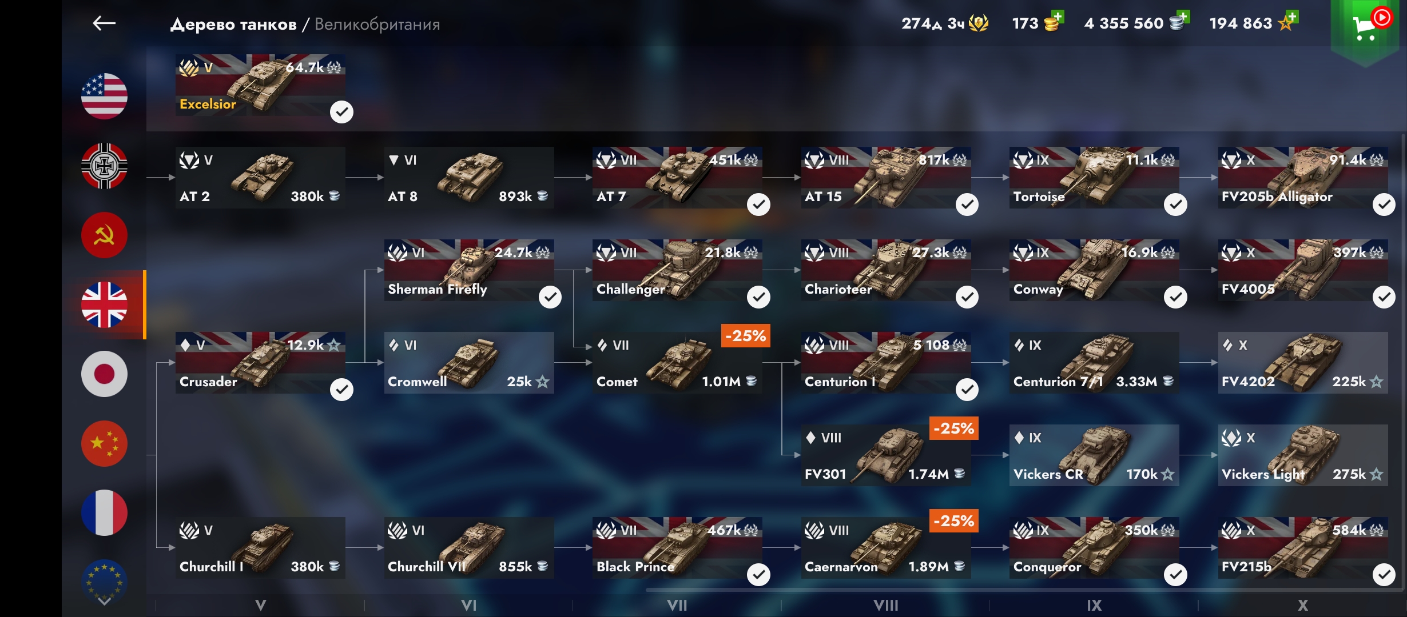Go back using the left arrow
The height and width of the screenshot is (617, 1407).
[104, 23]
